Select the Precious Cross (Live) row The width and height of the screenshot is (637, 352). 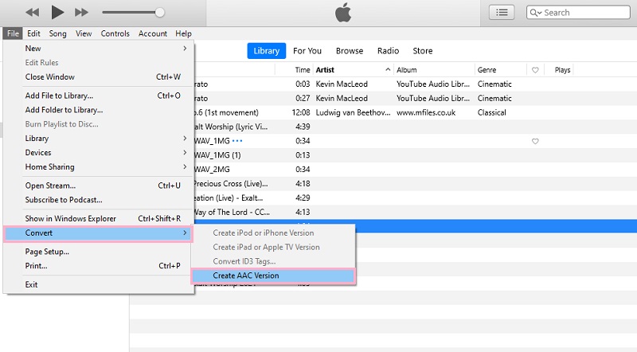(x=416, y=183)
